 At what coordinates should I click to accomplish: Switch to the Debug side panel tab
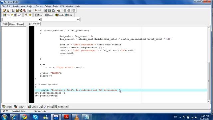pos(20,24)
